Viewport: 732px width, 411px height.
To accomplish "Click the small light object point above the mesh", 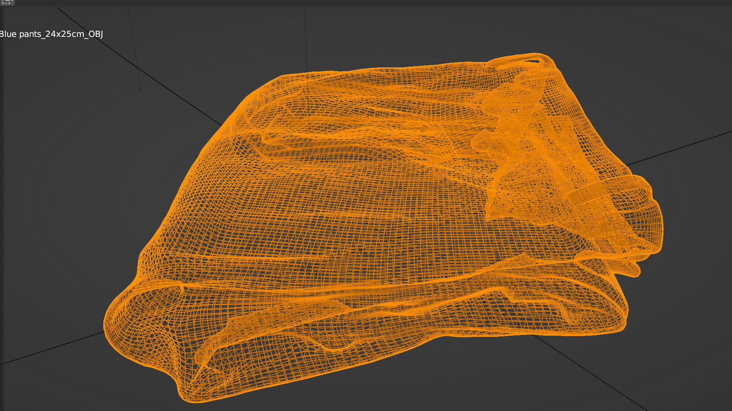I will click(x=140, y=90).
